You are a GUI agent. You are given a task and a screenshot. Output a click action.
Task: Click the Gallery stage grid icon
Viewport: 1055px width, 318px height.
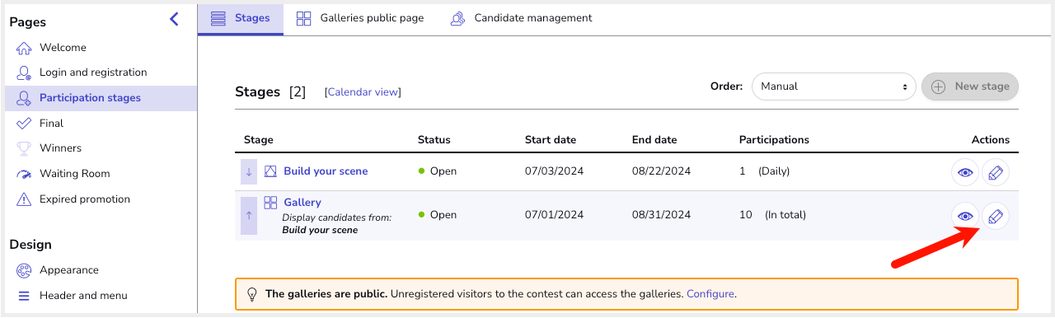pos(271,203)
